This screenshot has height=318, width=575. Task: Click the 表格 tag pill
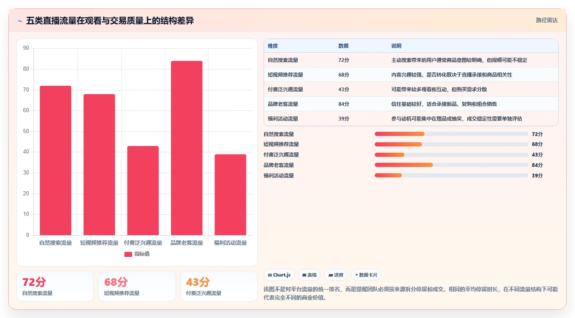[309, 275]
